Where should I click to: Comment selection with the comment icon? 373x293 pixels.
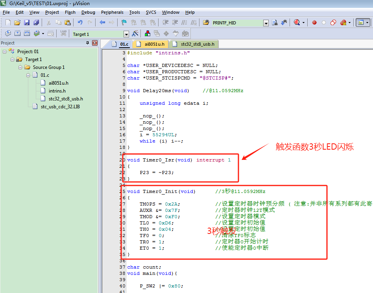tap(184, 22)
